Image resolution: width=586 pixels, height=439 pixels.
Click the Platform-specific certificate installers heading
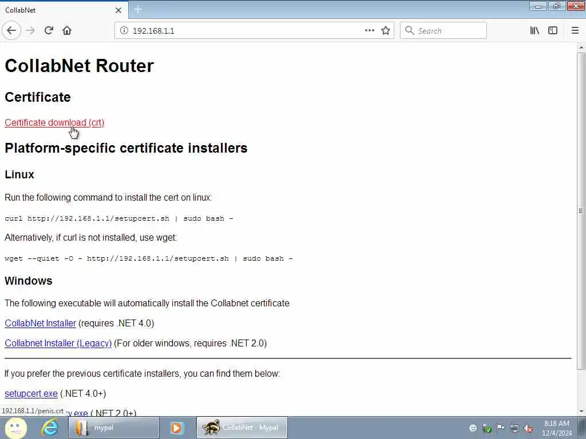tap(126, 148)
